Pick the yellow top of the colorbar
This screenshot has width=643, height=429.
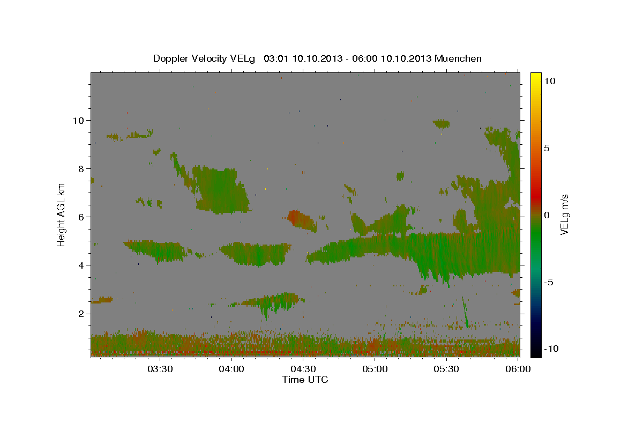point(536,76)
